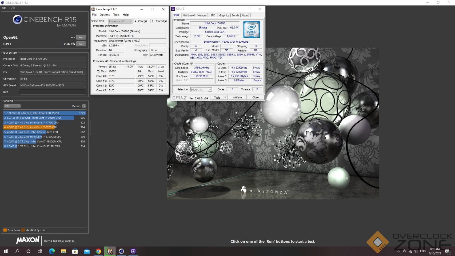The image size is (455, 256).
Task: Switch to CPU-Z Bench tab
Action: pos(235,15)
